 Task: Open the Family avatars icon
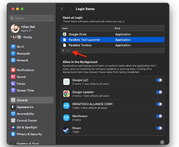16,37
